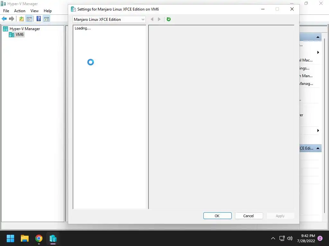The image size is (329, 246).
Task: Click the 'ings...' action in Actions pane
Action: [305, 68]
